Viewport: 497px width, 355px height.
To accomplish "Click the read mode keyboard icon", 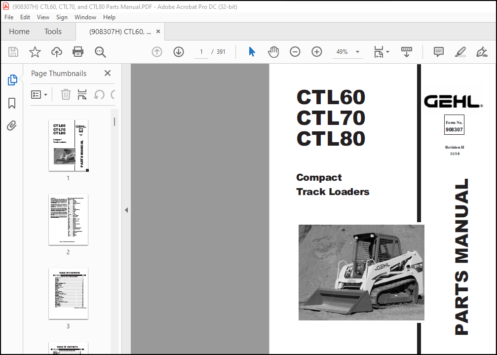I will [x=407, y=52].
